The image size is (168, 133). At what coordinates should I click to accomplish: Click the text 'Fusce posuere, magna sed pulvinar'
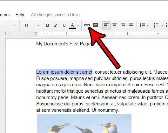73,78
